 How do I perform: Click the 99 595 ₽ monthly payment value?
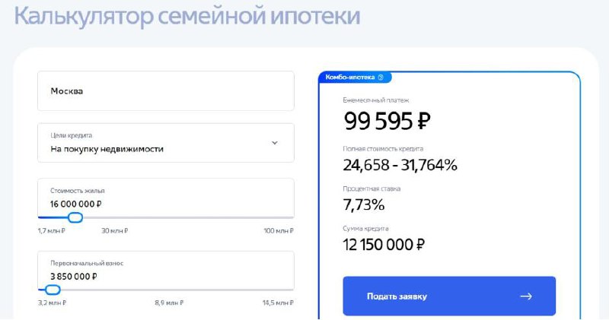387,121
